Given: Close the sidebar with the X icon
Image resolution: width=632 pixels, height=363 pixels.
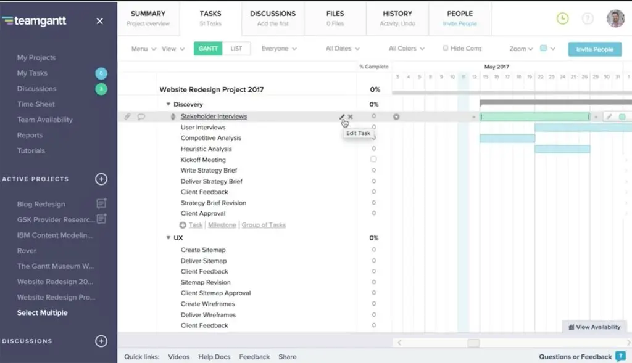Looking at the screenshot, I should pos(99,21).
